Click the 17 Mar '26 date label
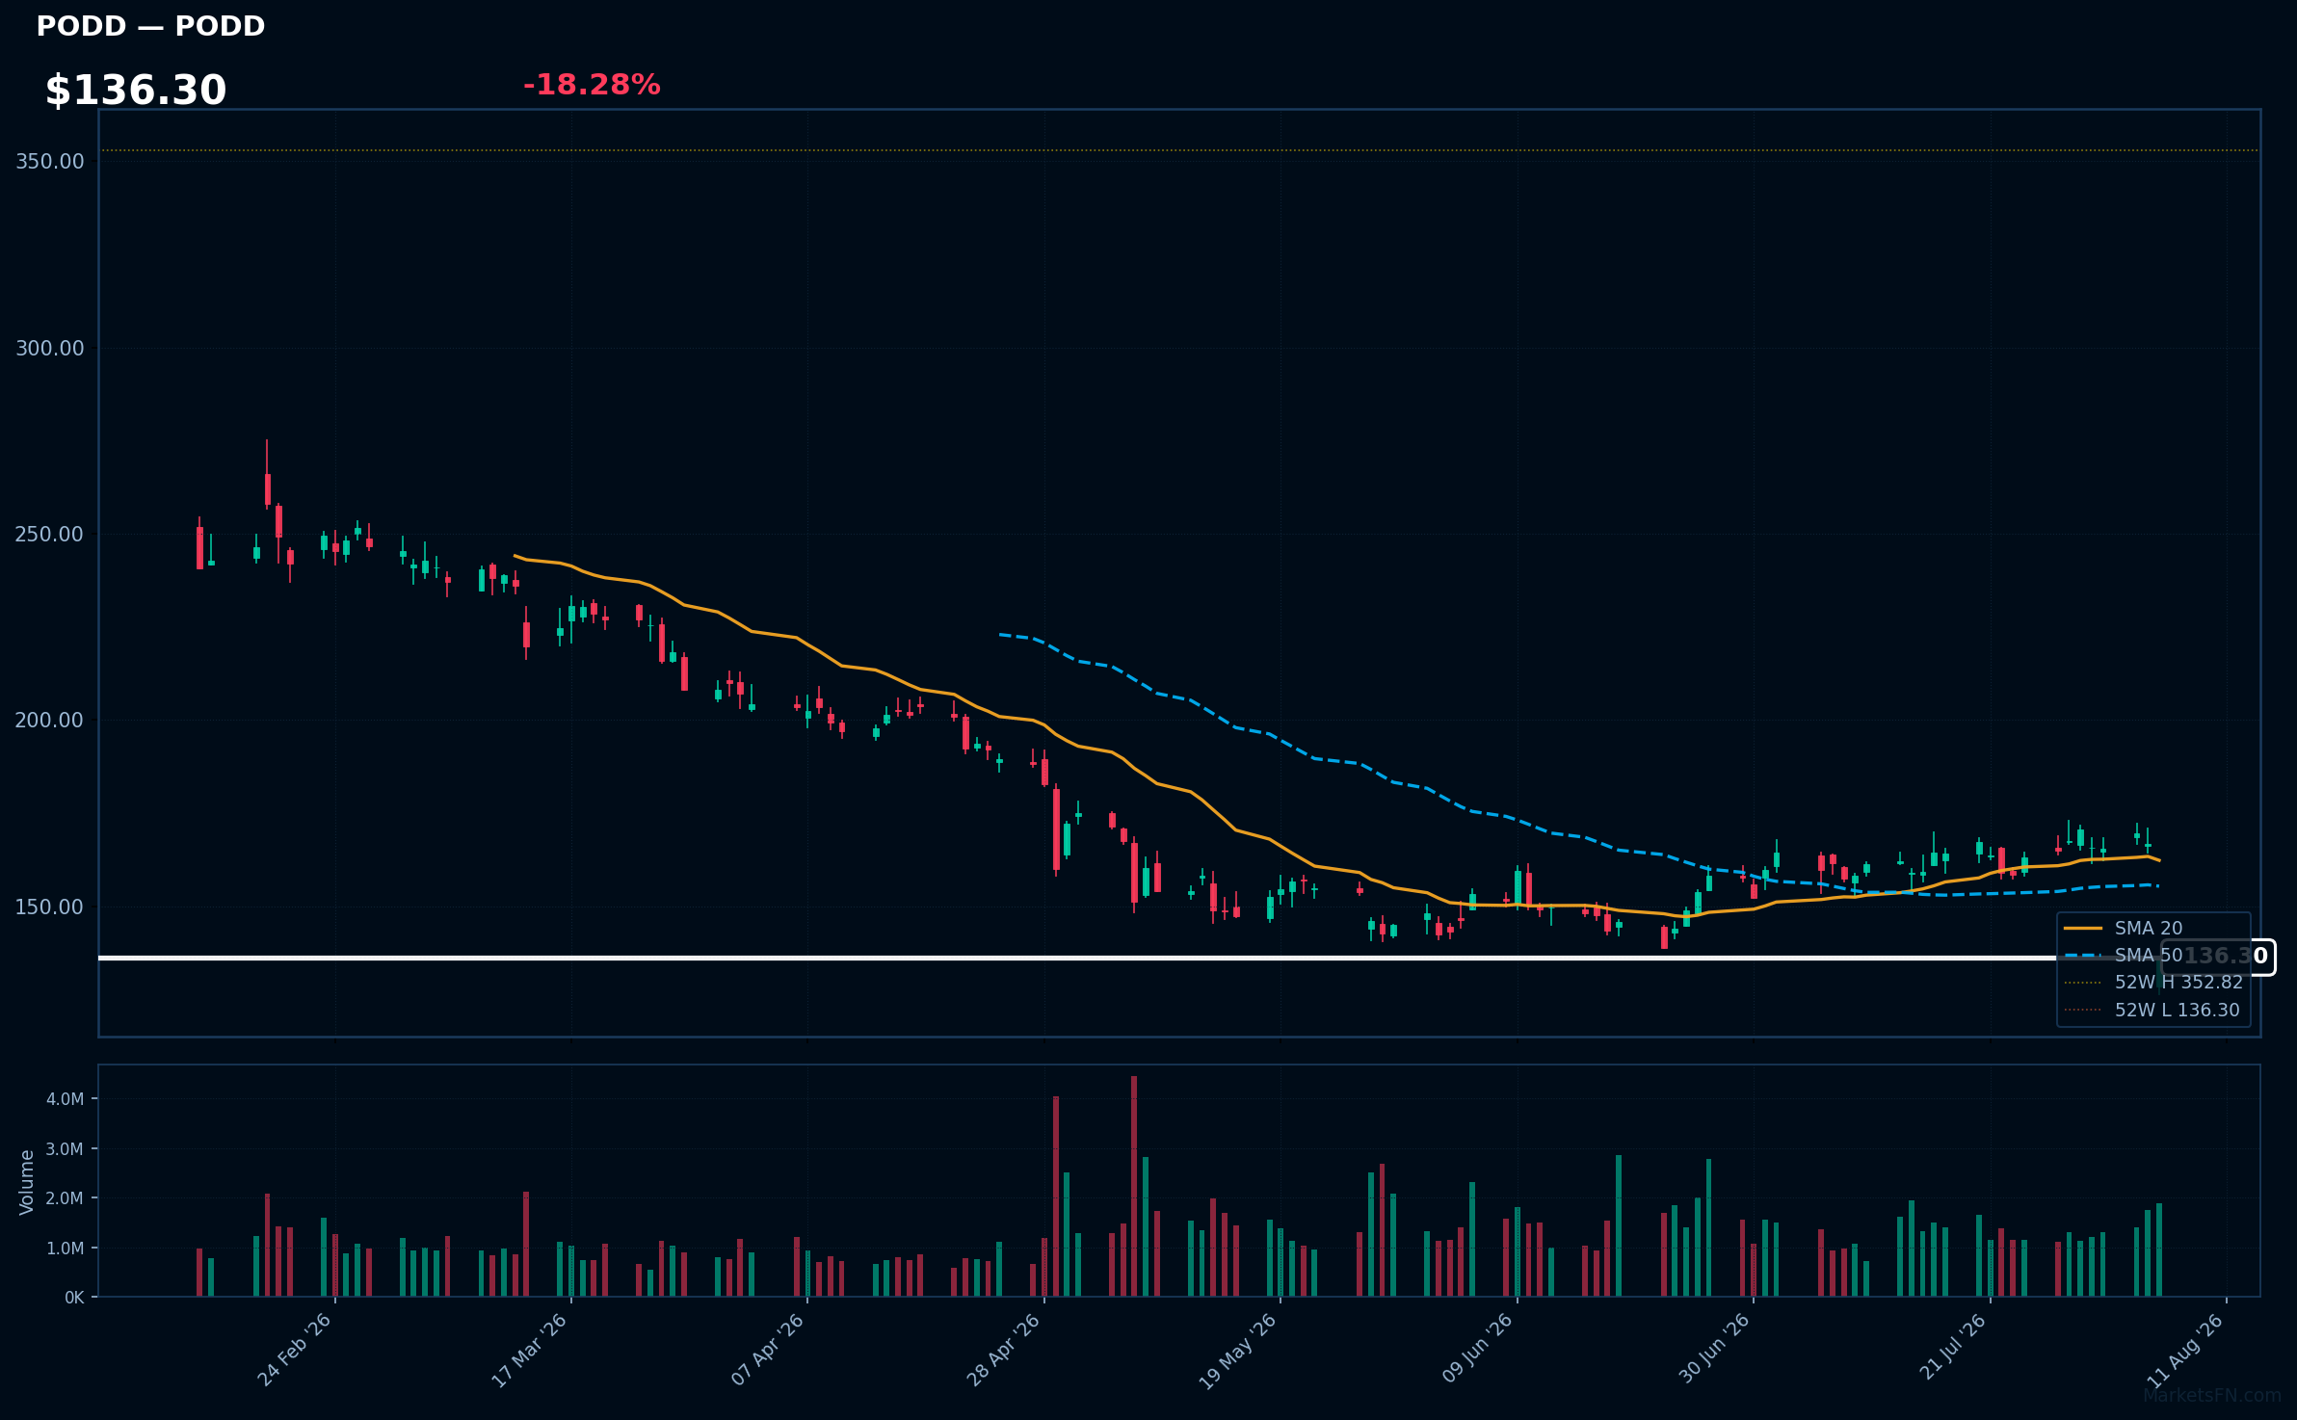Image resolution: width=2297 pixels, height=1420 pixels. click(x=530, y=1350)
